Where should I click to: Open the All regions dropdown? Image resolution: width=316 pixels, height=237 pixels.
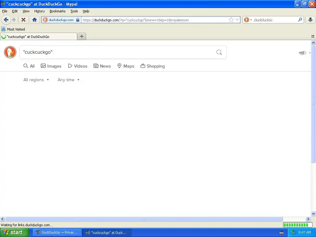pyautogui.click(x=36, y=80)
